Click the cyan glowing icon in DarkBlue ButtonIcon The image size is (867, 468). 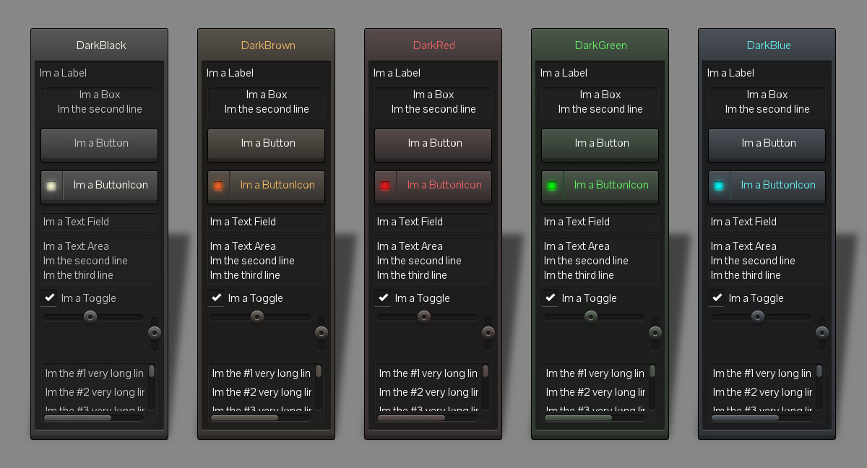coord(719,186)
